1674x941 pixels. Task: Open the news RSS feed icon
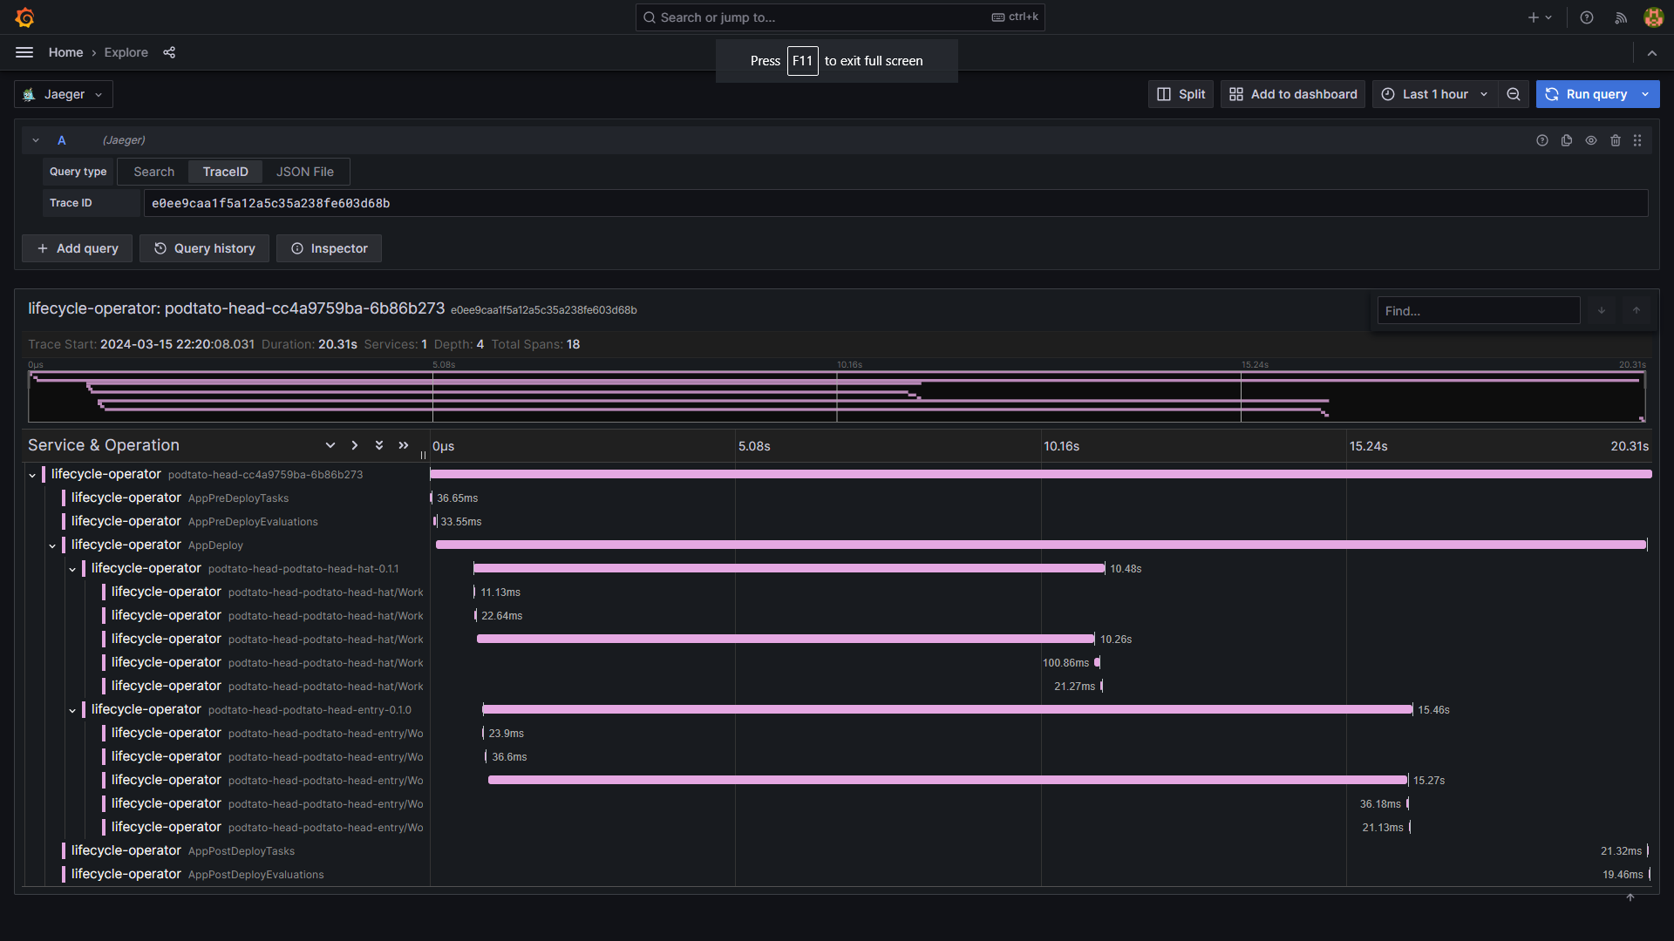coord(1621,17)
